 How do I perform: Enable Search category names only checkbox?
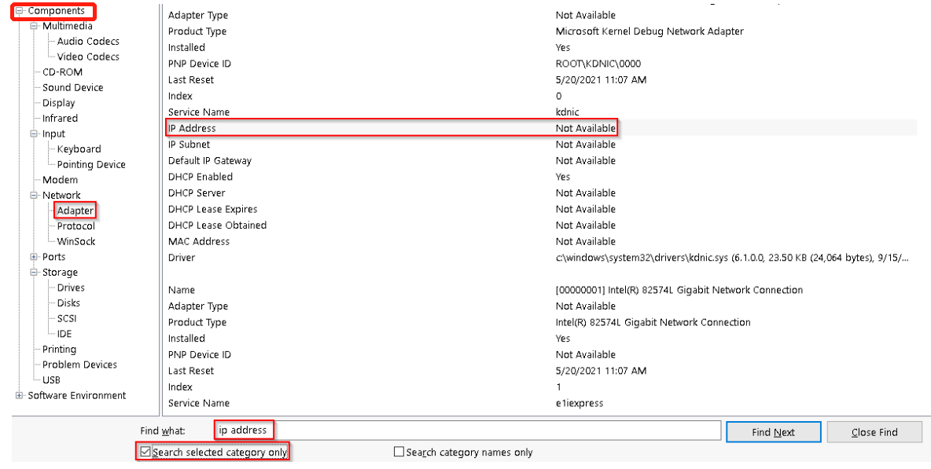pos(399,453)
